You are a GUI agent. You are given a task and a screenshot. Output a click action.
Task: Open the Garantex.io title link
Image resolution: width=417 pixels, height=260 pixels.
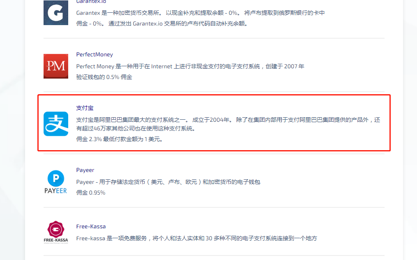91,2
